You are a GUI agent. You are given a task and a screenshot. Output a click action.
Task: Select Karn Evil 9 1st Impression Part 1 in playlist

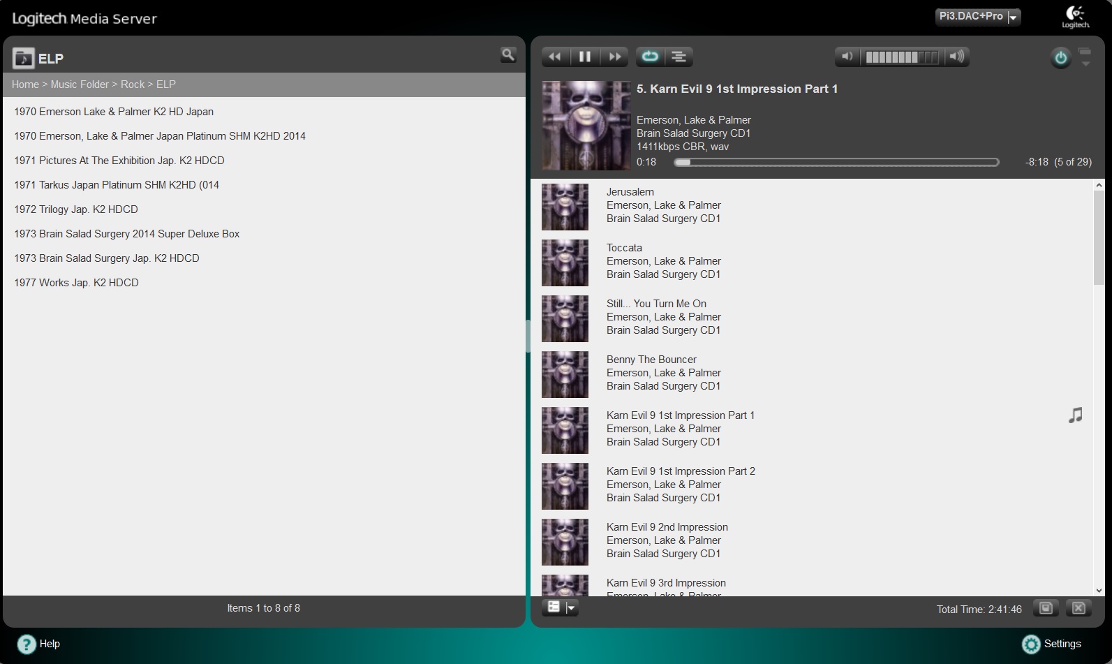(x=681, y=415)
